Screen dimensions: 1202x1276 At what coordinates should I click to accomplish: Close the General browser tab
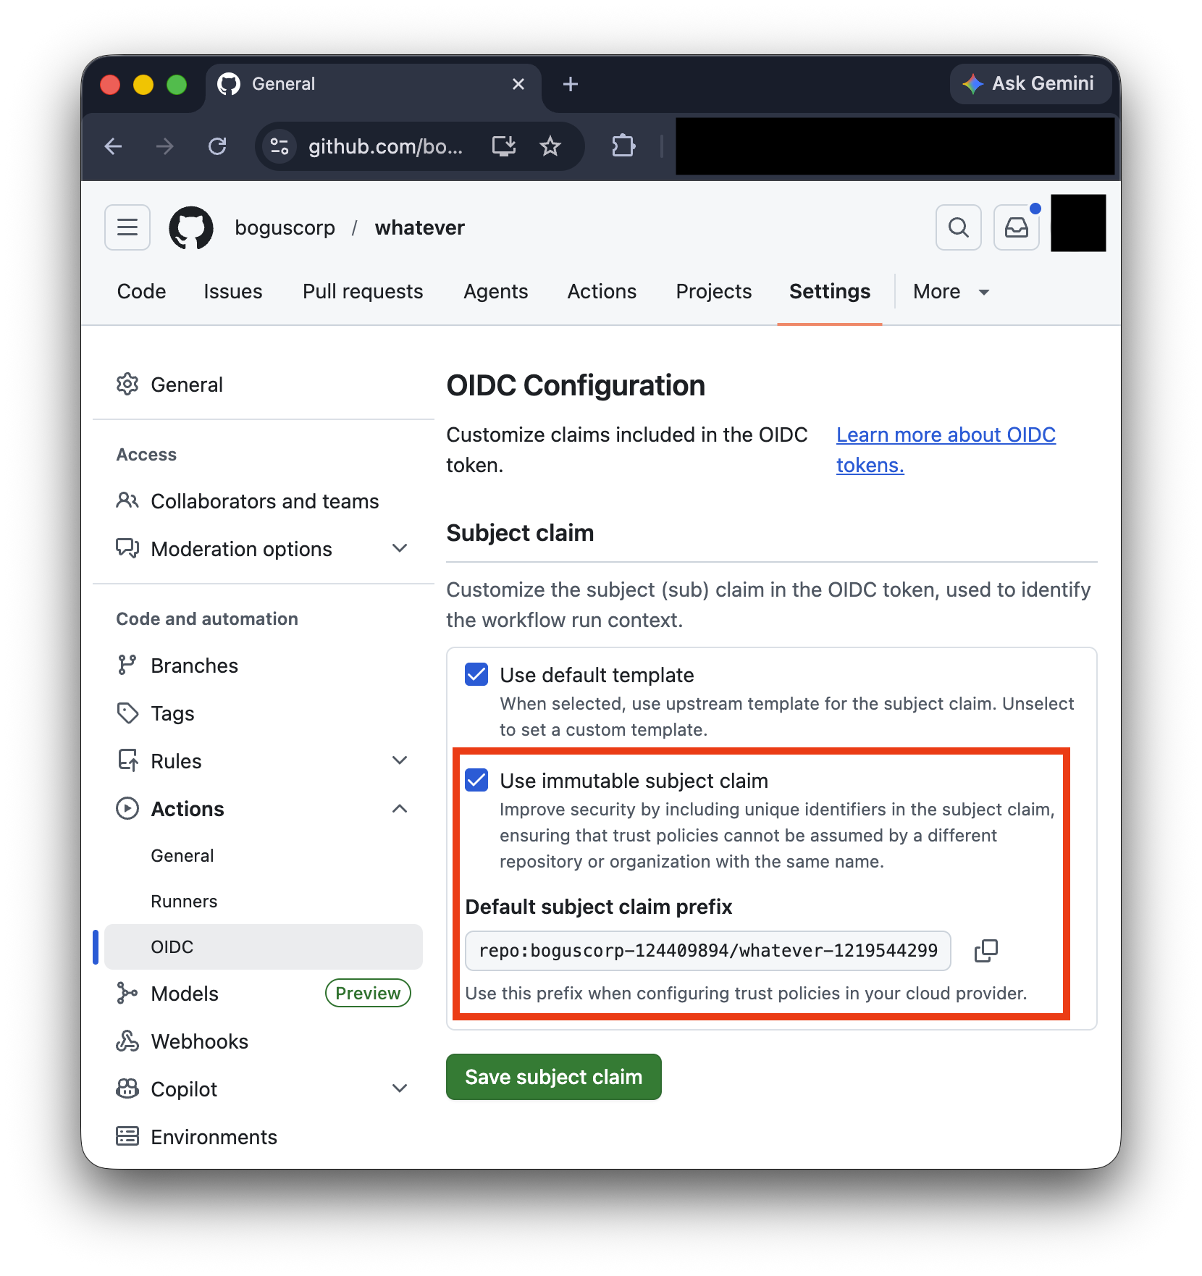(x=518, y=84)
